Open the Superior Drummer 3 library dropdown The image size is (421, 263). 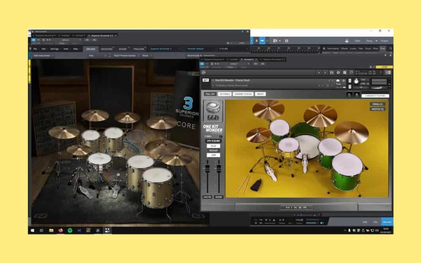point(165,48)
